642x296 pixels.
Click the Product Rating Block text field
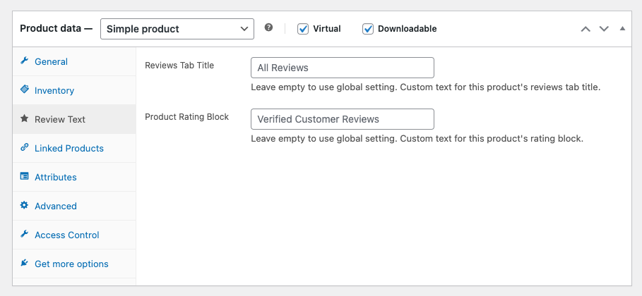342,118
